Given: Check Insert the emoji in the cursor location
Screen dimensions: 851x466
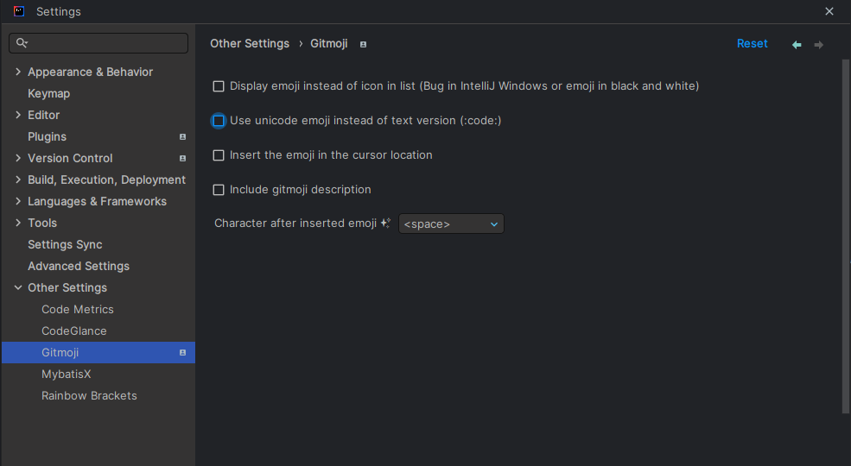Looking at the screenshot, I should (219, 155).
